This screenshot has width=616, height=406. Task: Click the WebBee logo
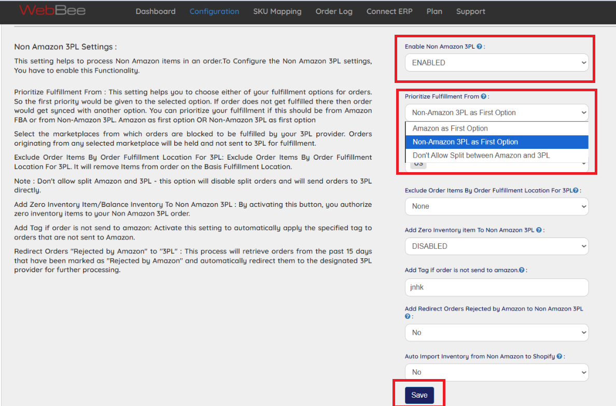tap(52, 10)
